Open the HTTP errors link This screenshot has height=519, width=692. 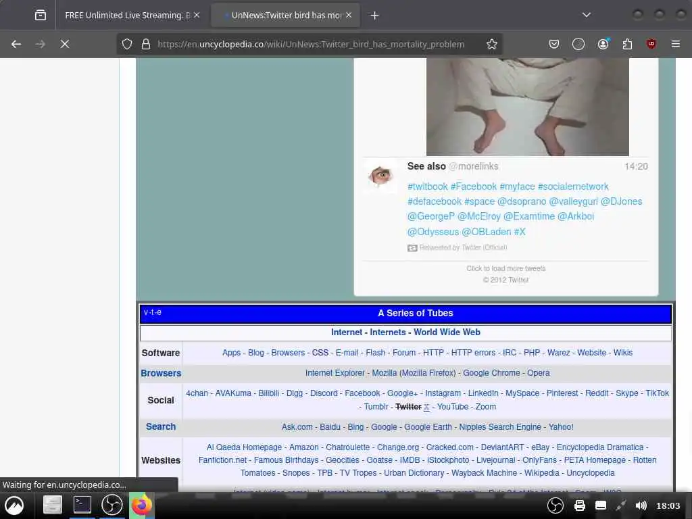(x=473, y=353)
